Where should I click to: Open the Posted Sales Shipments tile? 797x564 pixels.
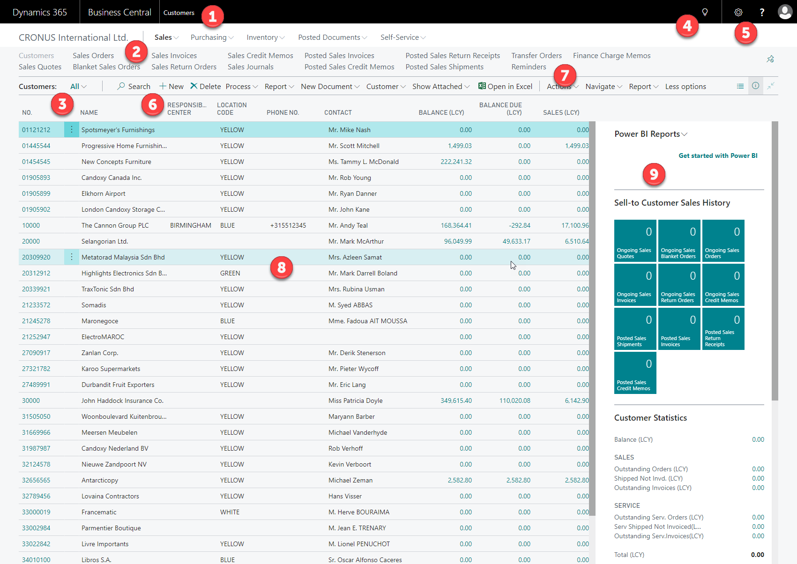(635, 329)
